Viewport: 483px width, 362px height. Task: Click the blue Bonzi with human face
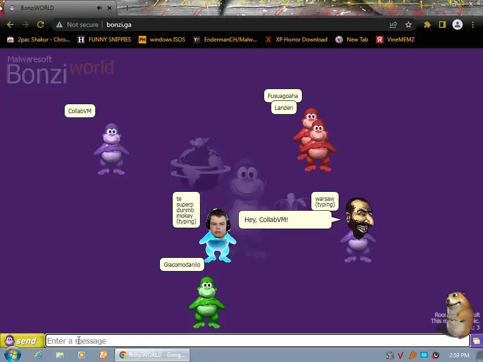[218, 236]
